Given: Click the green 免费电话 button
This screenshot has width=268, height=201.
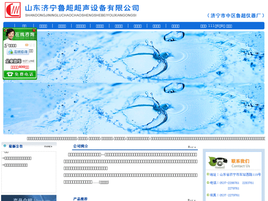Looking at the screenshot, I should coord(20,74).
